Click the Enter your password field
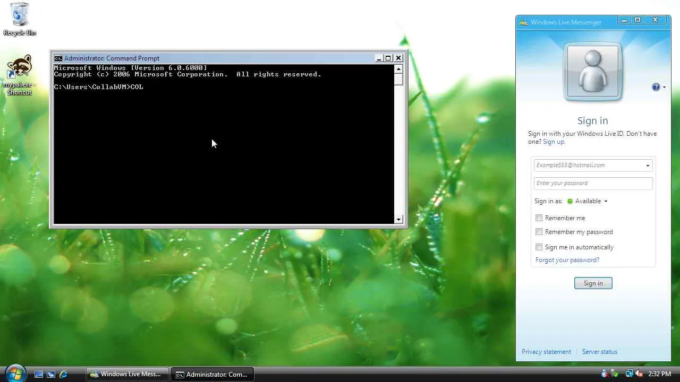This screenshot has width=680, height=382. pyautogui.click(x=593, y=184)
